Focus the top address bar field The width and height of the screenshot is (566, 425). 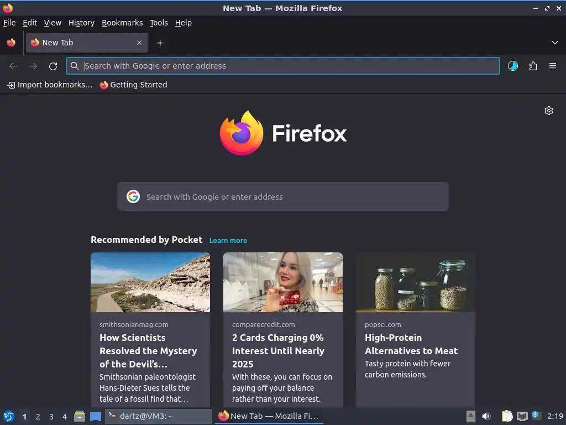282,66
